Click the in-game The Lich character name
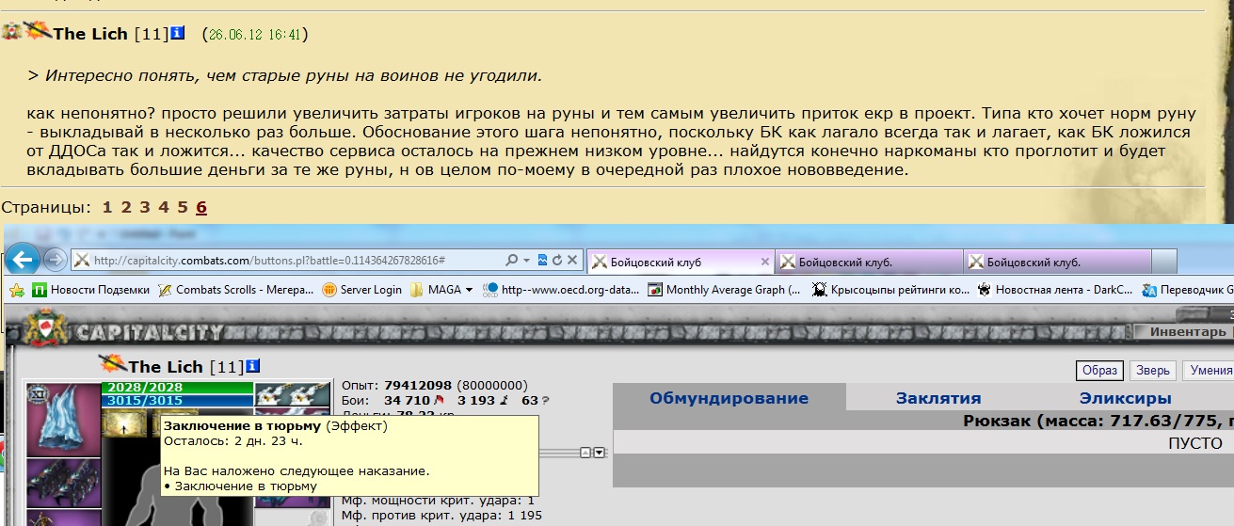Viewport: 1234px width, 526px height. (x=167, y=367)
